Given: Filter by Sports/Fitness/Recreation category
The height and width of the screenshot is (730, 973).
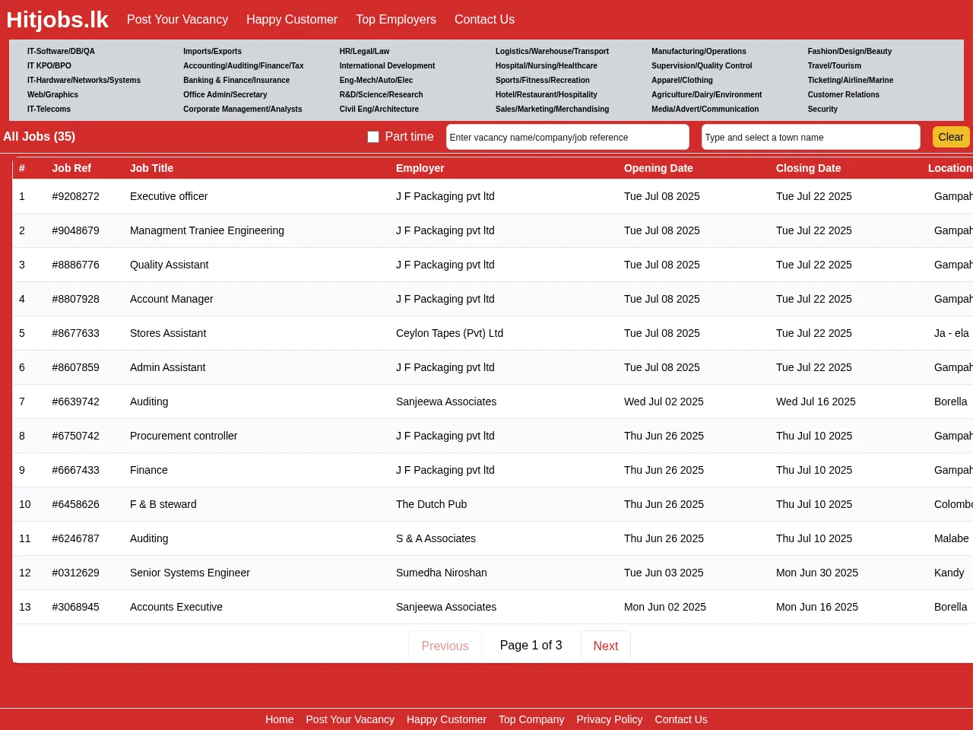Looking at the screenshot, I should (543, 80).
